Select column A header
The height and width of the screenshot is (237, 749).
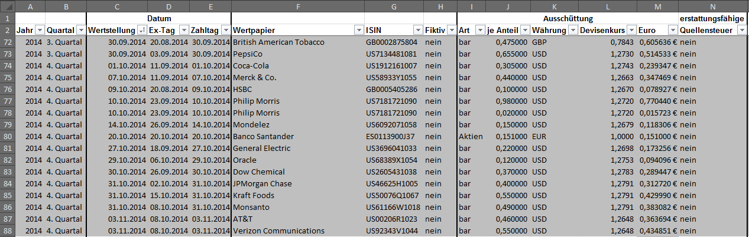pyautogui.click(x=30, y=6)
